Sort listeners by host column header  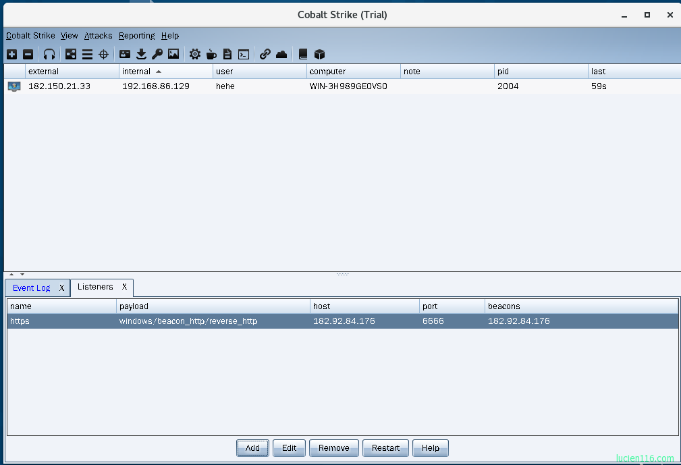coord(365,306)
